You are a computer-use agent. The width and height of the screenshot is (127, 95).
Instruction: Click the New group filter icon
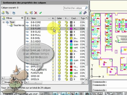click(7, 13)
